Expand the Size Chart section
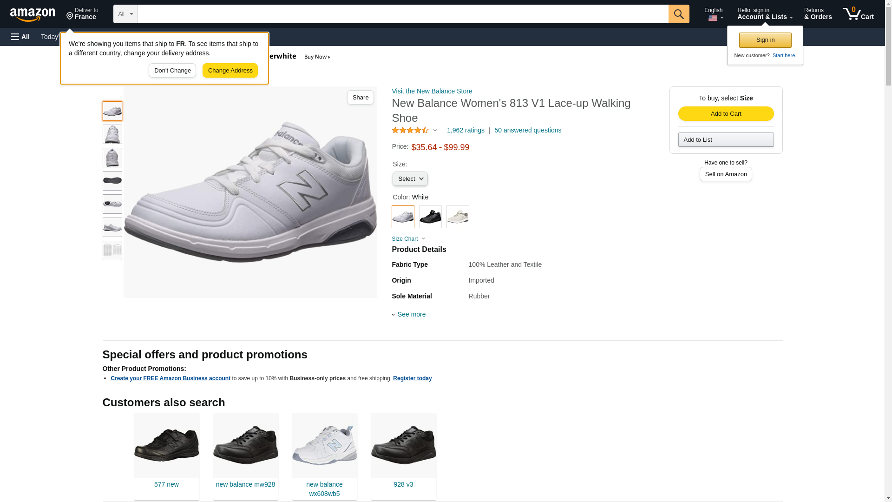Screen dimensions: 892x502 (408, 239)
